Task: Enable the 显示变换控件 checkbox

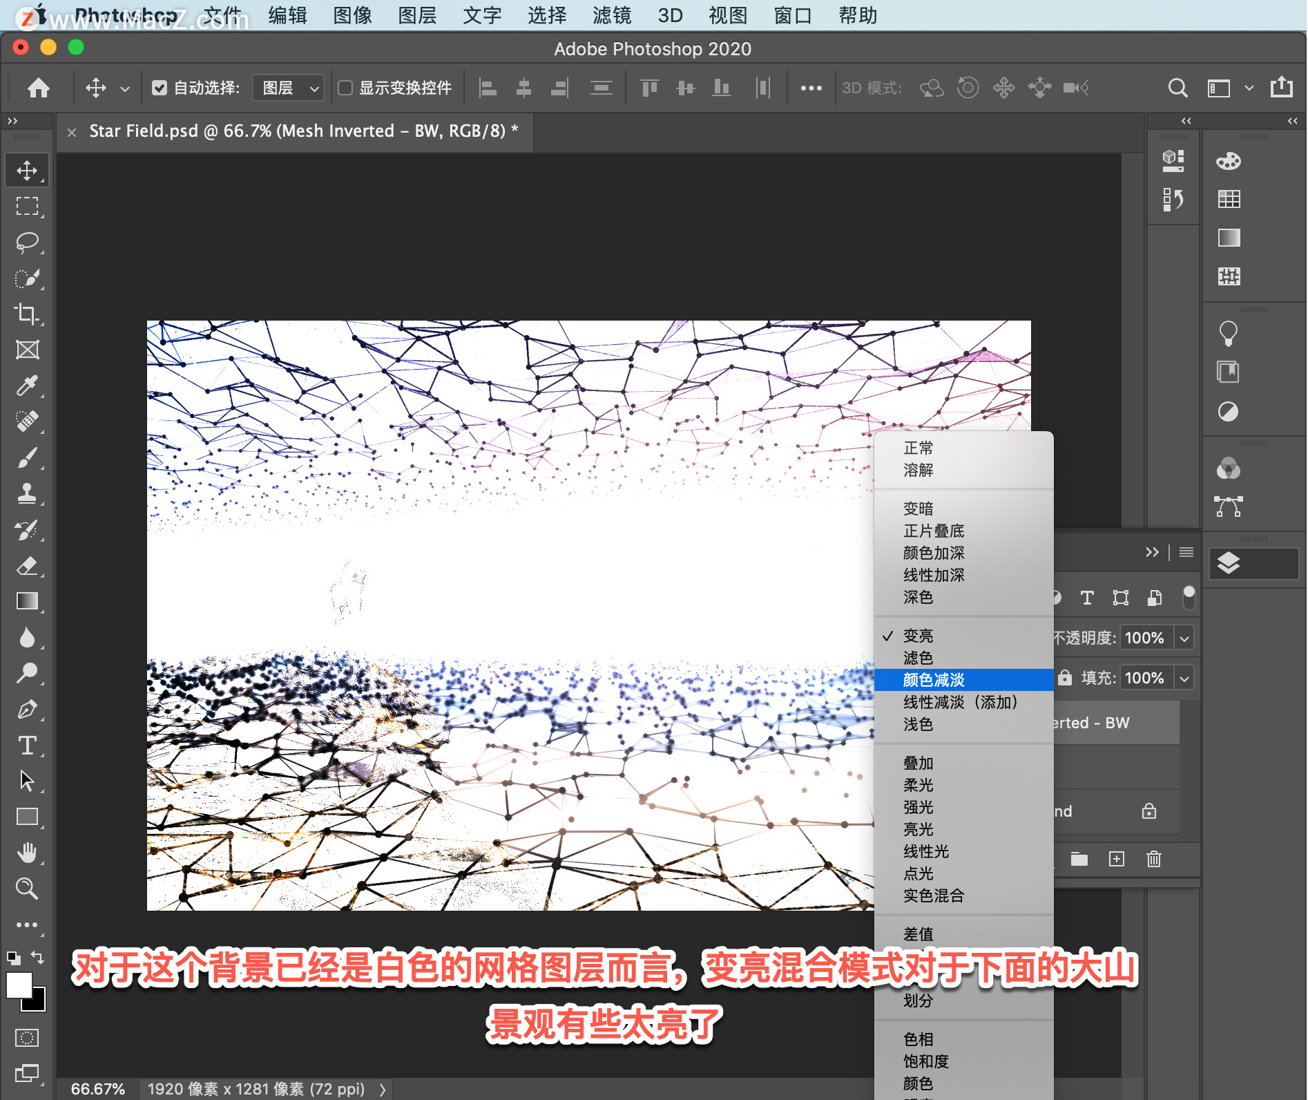Action: [x=345, y=88]
